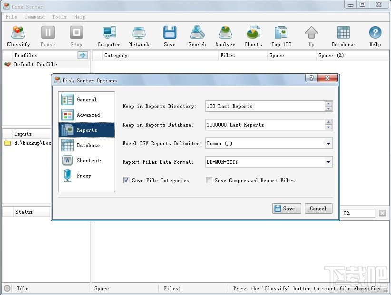Add a profile with the plus icon

pyautogui.click(x=83, y=55)
